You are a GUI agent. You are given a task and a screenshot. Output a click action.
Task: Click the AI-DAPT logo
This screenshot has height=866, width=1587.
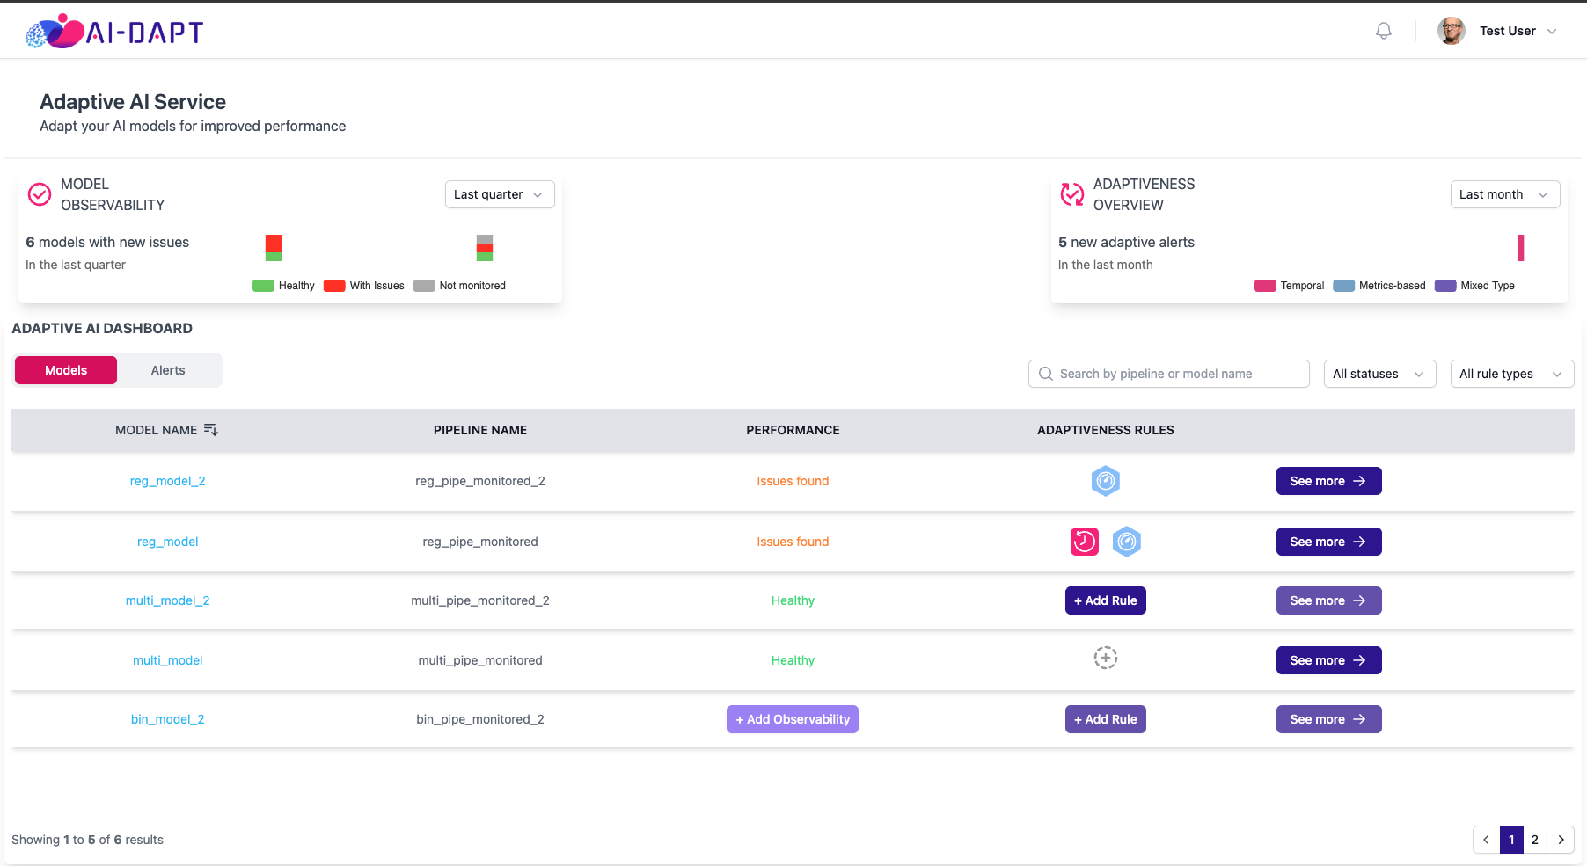click(x=115, y=32)
